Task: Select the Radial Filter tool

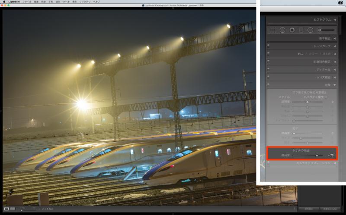Action: tap(310, 30)
